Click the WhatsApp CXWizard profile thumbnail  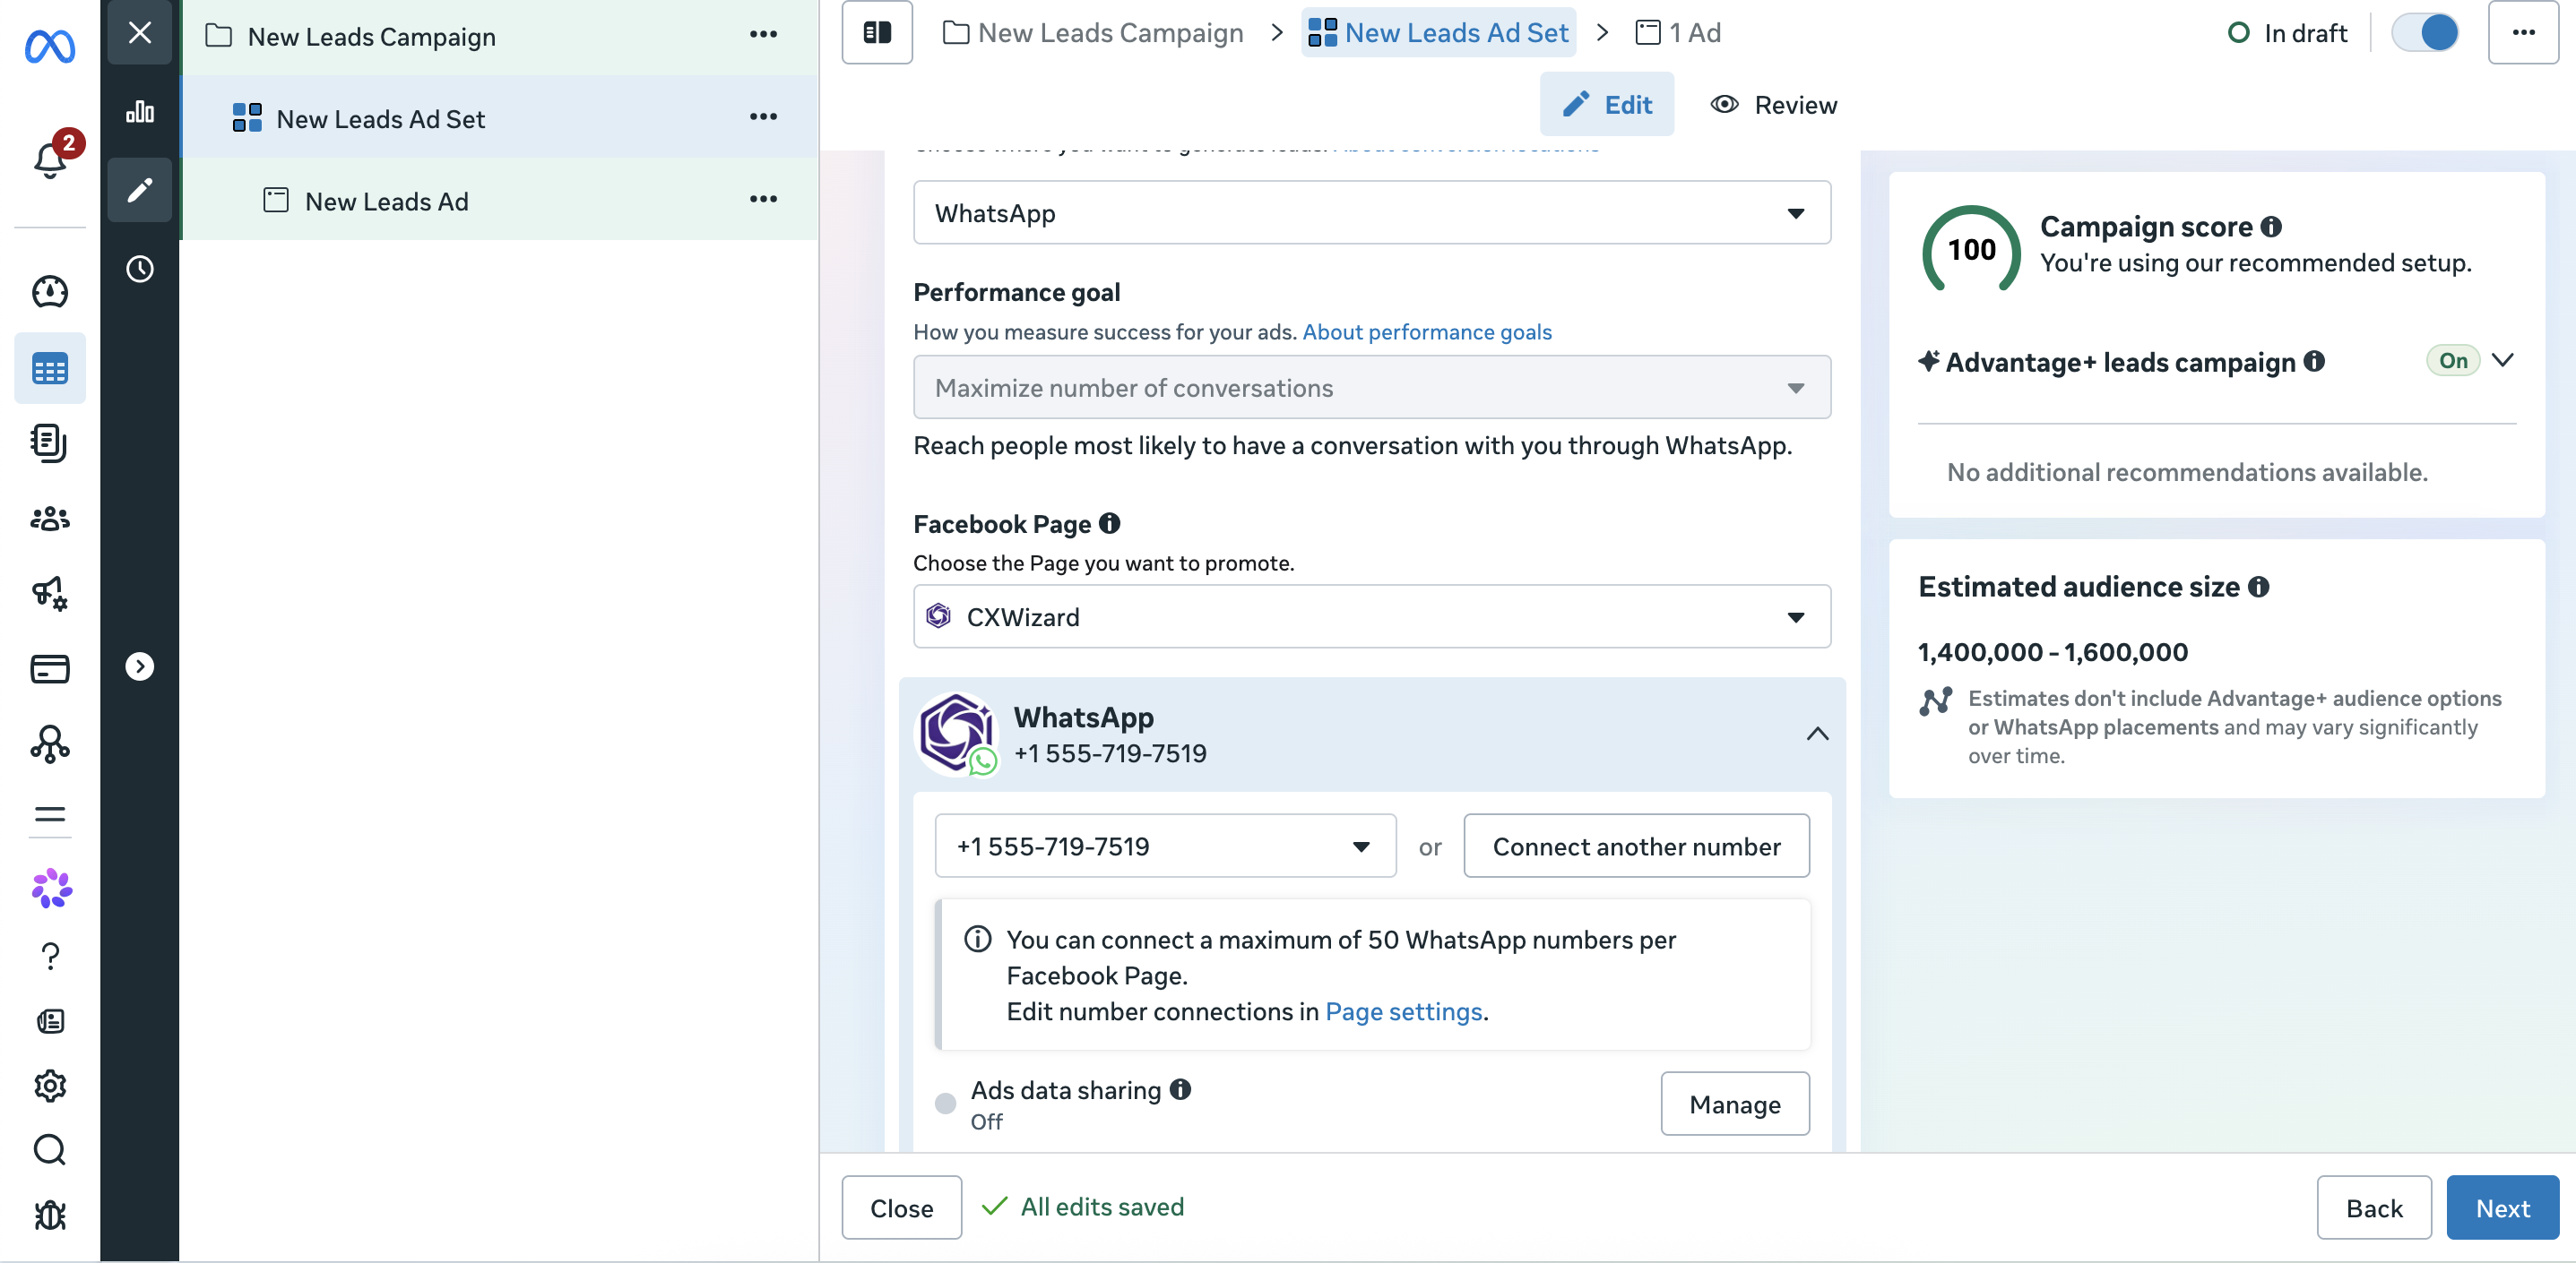coord(958,735)
